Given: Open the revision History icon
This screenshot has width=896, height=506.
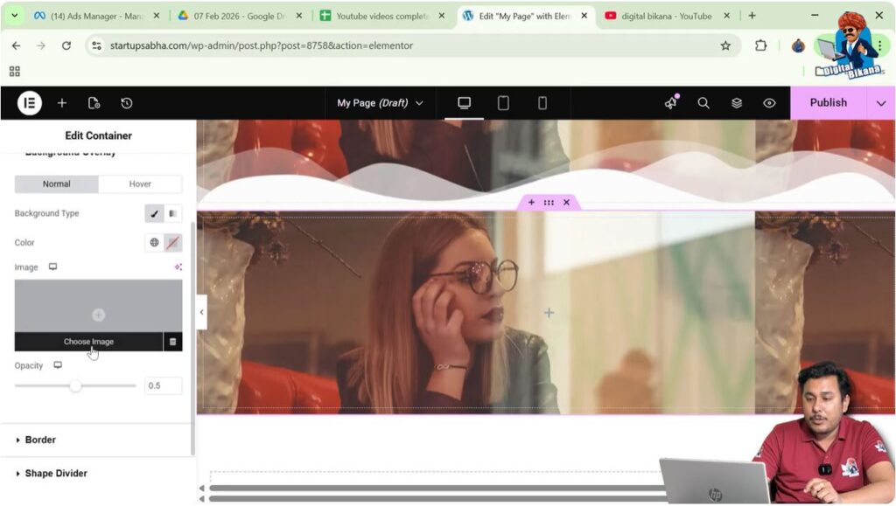Looking at the screenshot, I should 127,102.
